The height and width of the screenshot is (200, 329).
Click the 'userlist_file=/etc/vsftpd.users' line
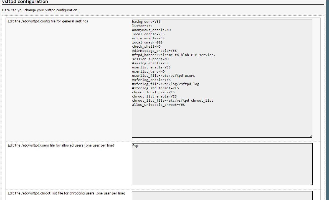pos(164,76)
